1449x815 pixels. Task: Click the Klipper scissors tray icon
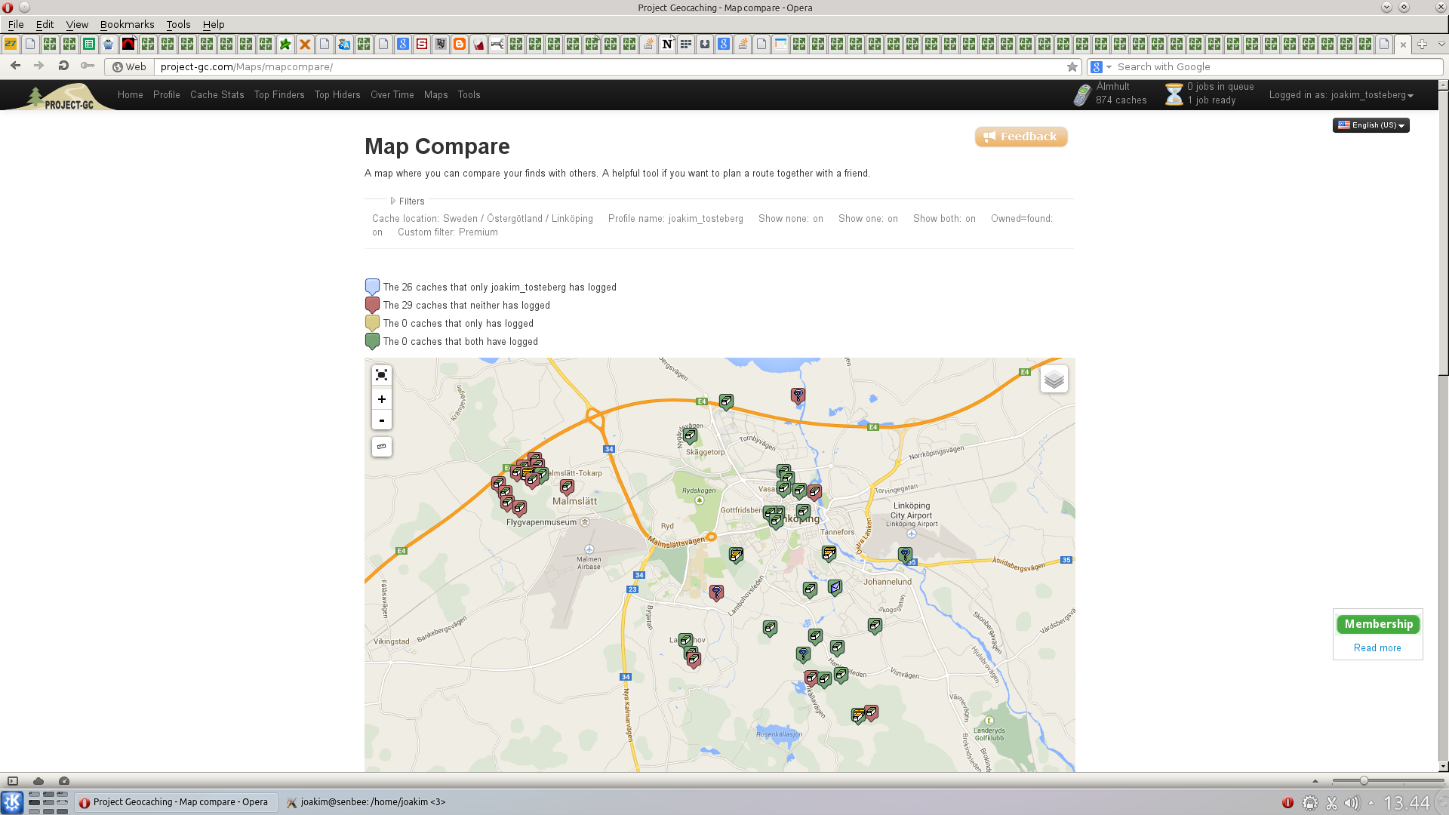coord(1331,803)
